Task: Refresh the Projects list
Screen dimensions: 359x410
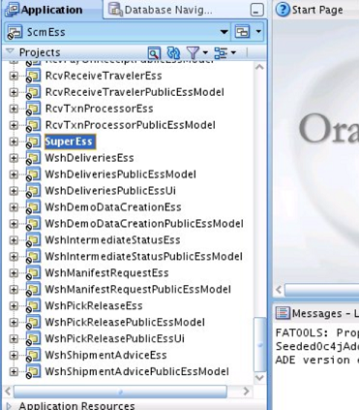Action: pyautogui.click(x=173, y=52)
